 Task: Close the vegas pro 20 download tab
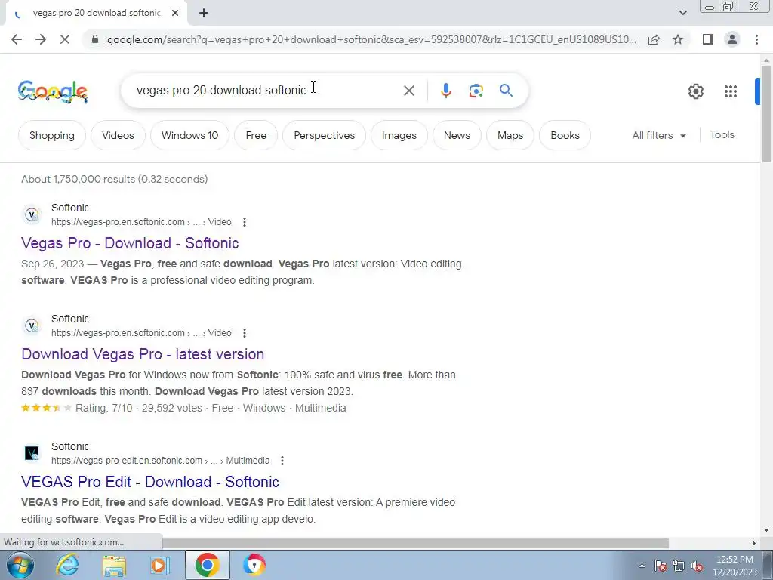175,13
